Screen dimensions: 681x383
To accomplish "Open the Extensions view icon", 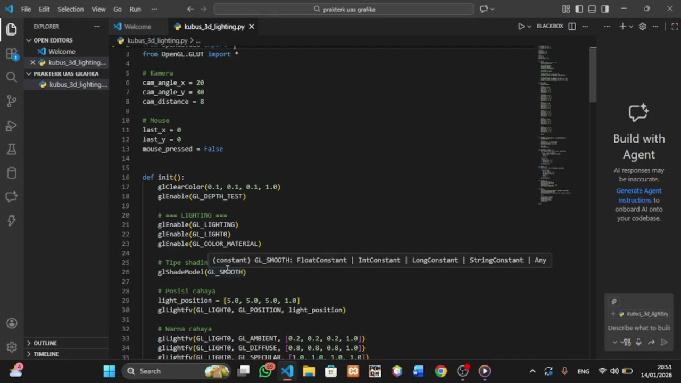I will pos(12,54).
